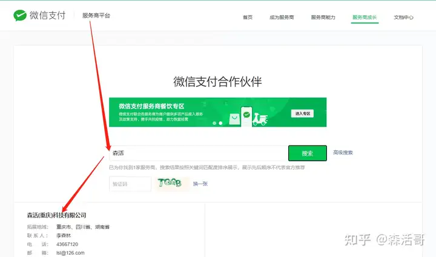This screenshot has width=436, height=257.
Task: Click the email address ending in @126.com
Action: coord(70,253)
